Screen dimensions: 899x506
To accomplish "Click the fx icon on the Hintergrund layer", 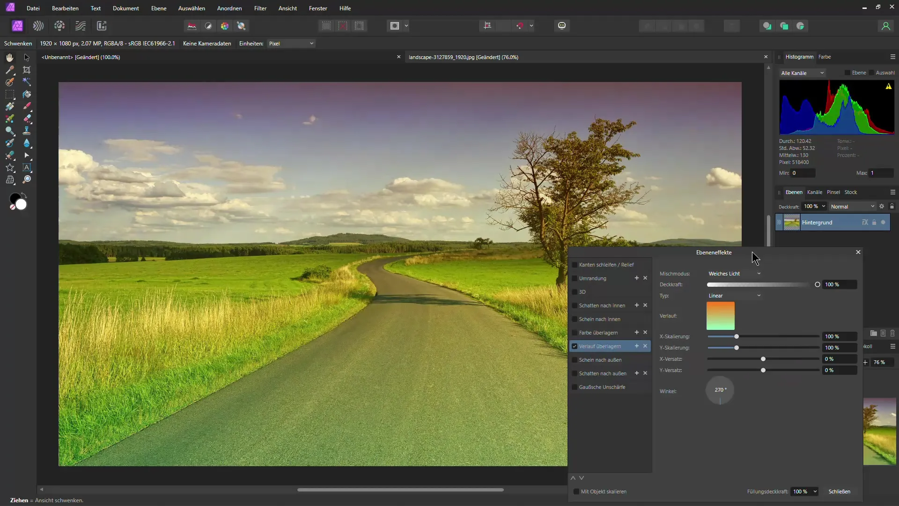I will (865, 223).
